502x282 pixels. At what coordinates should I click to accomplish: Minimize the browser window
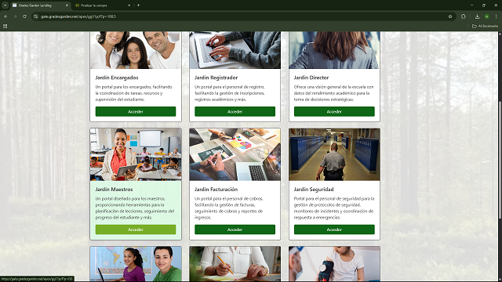coord(471,5)
